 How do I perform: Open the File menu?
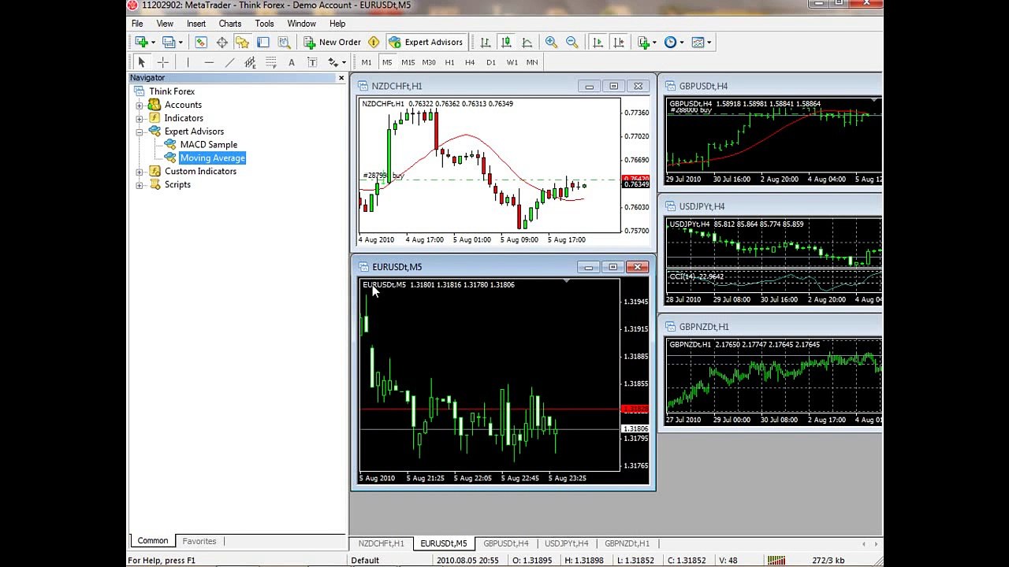tap(137, 24)
